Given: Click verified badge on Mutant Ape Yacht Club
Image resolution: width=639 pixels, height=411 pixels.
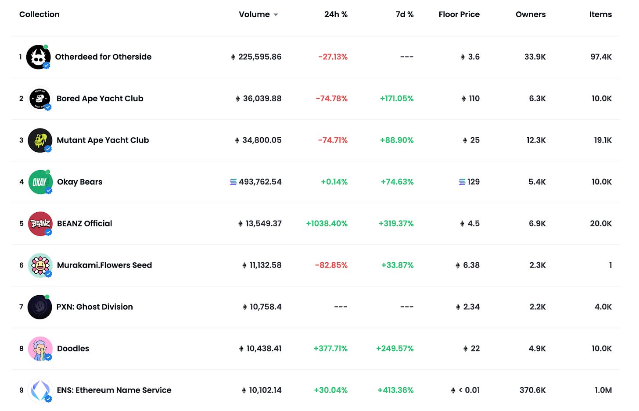Looking at the screenshot, I should point(48,149).
